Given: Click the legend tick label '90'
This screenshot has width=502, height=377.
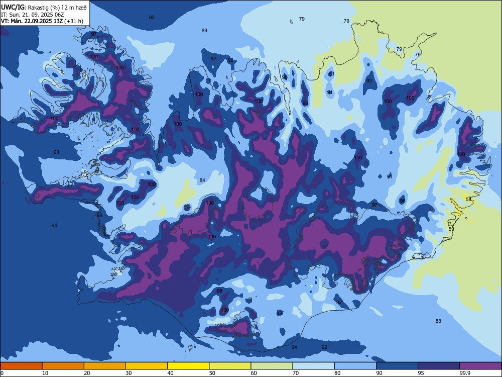Looking at the screenshot, I should click(x=380, y=373).
